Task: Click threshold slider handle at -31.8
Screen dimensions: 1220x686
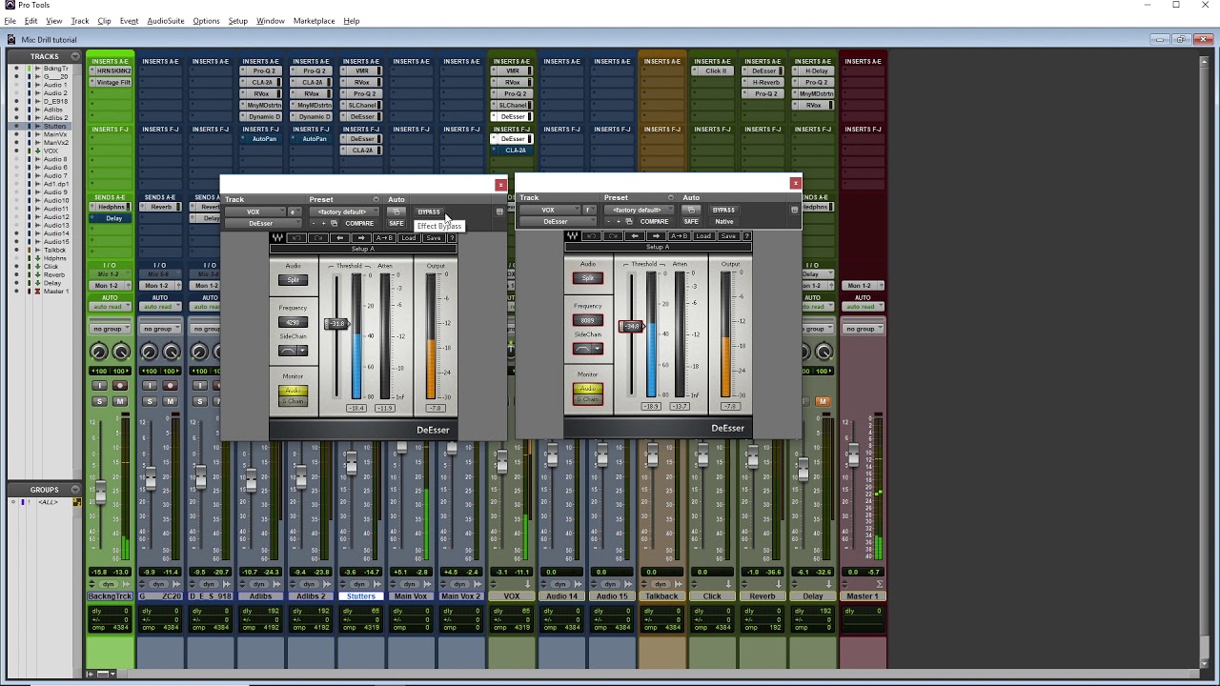Action: [x=336, y=324]
